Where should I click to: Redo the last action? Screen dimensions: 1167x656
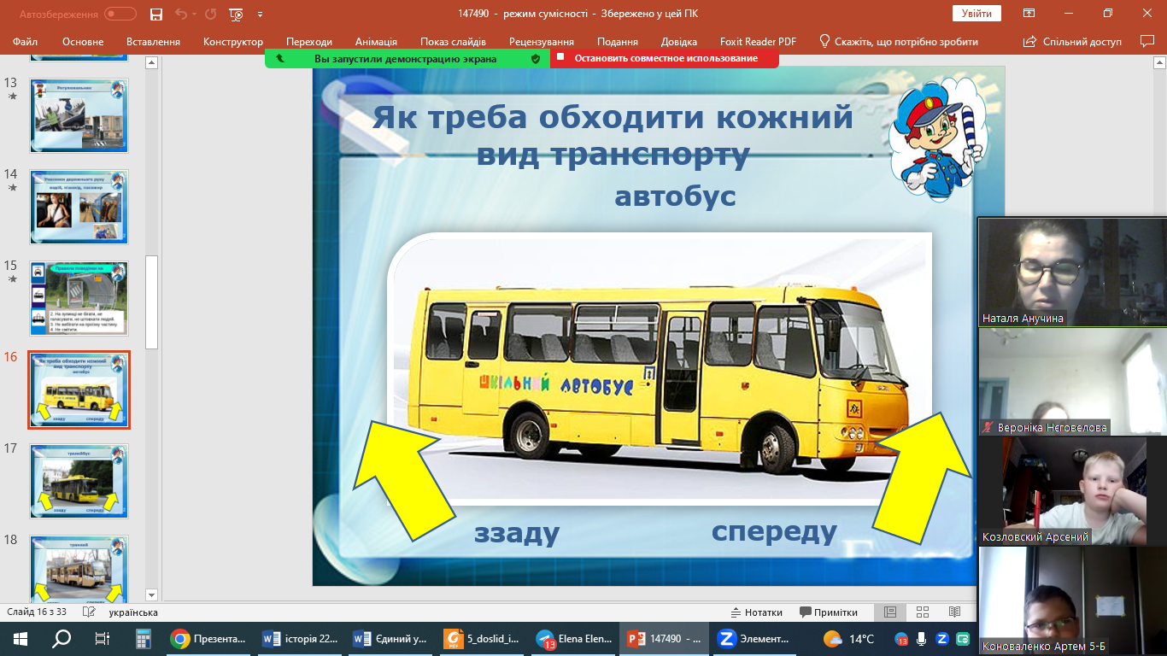(210, 14)
